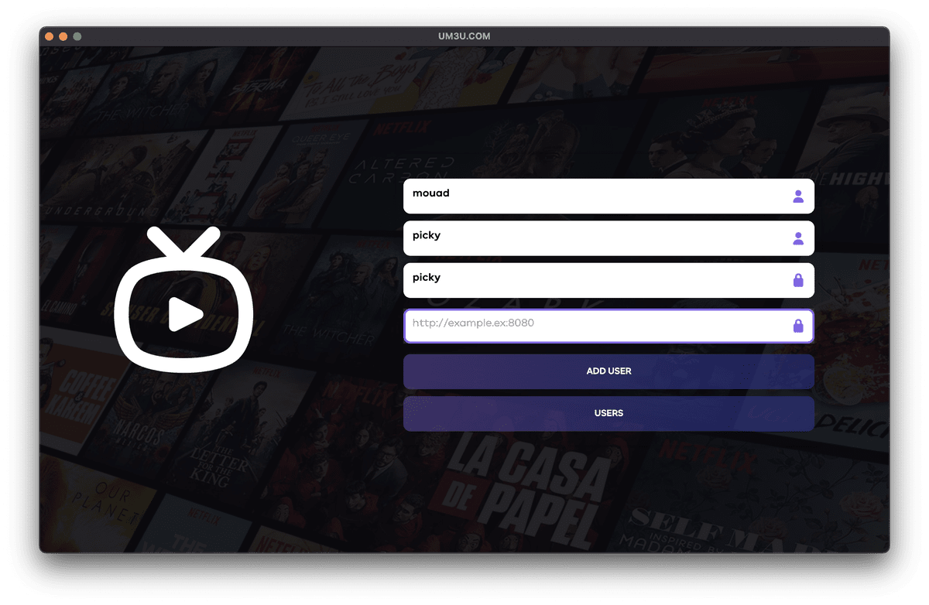Open the USERS list button
The height and width of the screenshot is (605, 929).
pos(608,413)
